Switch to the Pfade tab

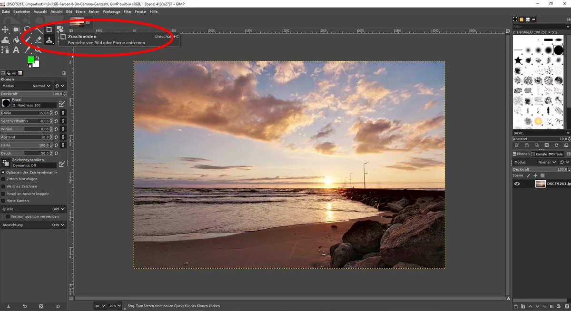(556, 154)
